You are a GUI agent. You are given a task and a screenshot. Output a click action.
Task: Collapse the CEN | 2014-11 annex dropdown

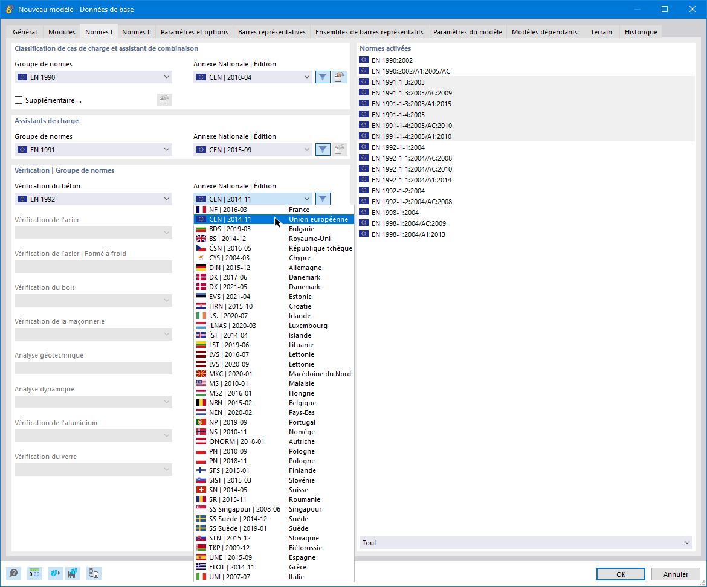pos(253,199)
